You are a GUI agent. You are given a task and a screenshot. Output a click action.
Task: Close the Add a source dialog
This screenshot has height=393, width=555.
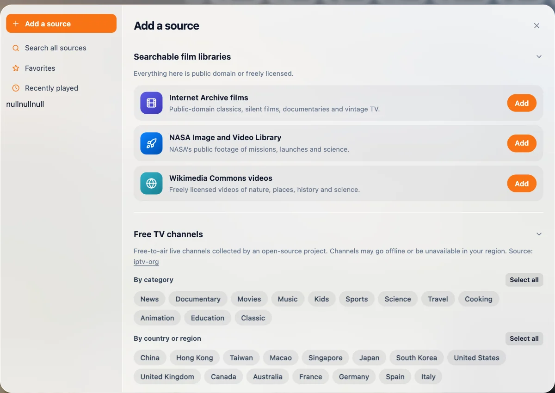(536, 26)
